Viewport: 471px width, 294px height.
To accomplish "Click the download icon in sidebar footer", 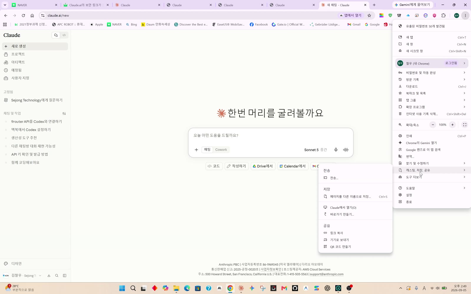I will click(x=49, y=276).
